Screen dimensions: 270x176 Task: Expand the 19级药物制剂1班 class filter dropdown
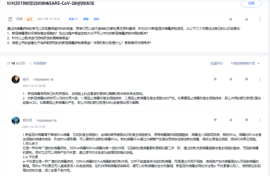[x=245, y=63]
